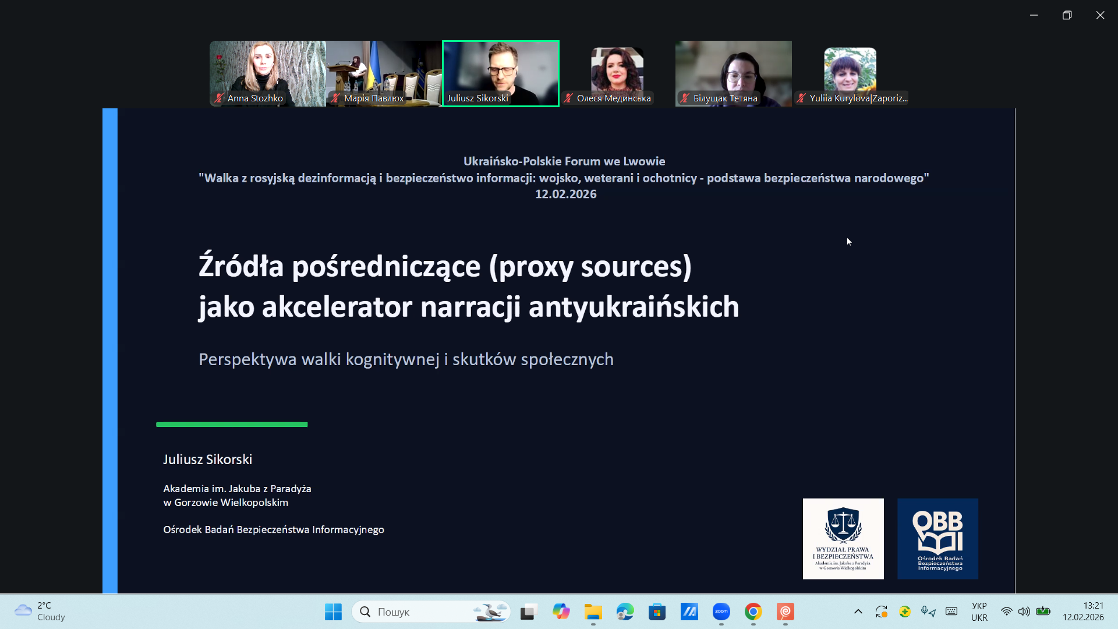Click the pink swirl app icon
This screenshot has width=1118, height=629.
785,612
